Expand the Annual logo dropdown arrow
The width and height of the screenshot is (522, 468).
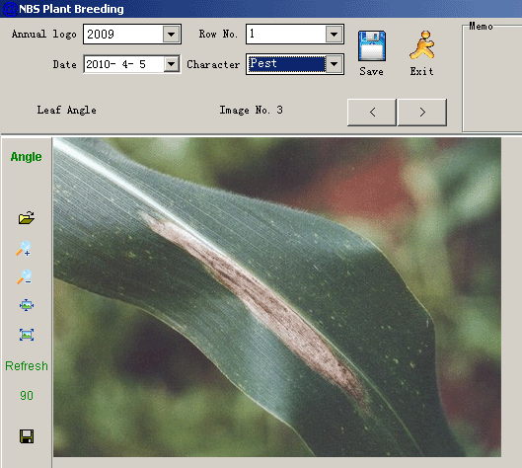coord(171,34)
